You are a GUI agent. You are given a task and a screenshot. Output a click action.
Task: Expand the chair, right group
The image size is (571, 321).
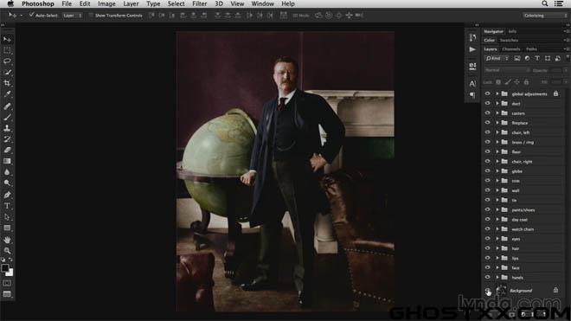coord(497,162)
